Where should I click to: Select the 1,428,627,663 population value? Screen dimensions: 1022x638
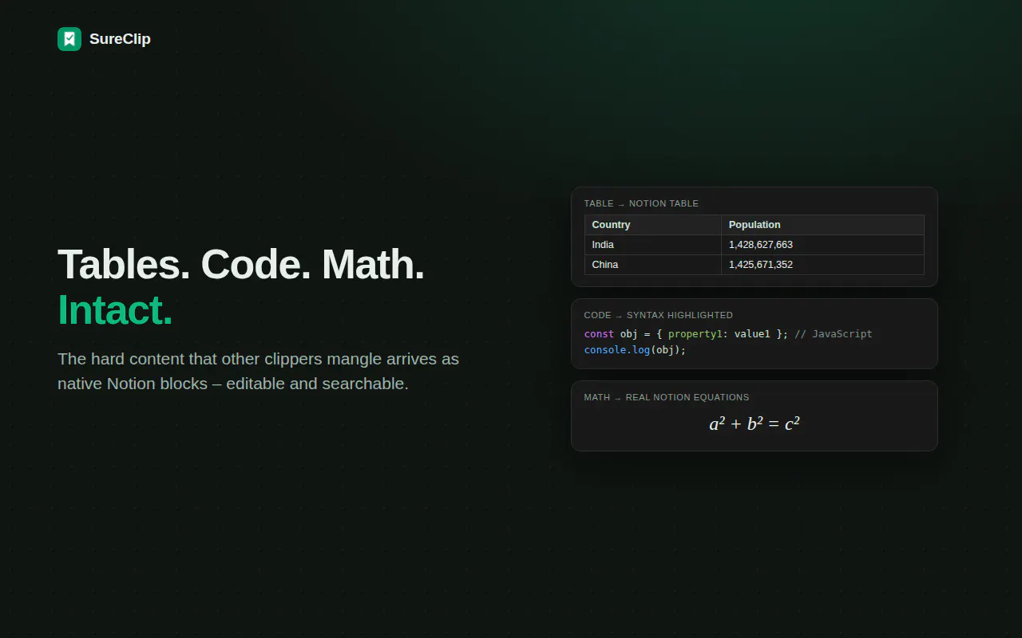[x=822, y=245]
